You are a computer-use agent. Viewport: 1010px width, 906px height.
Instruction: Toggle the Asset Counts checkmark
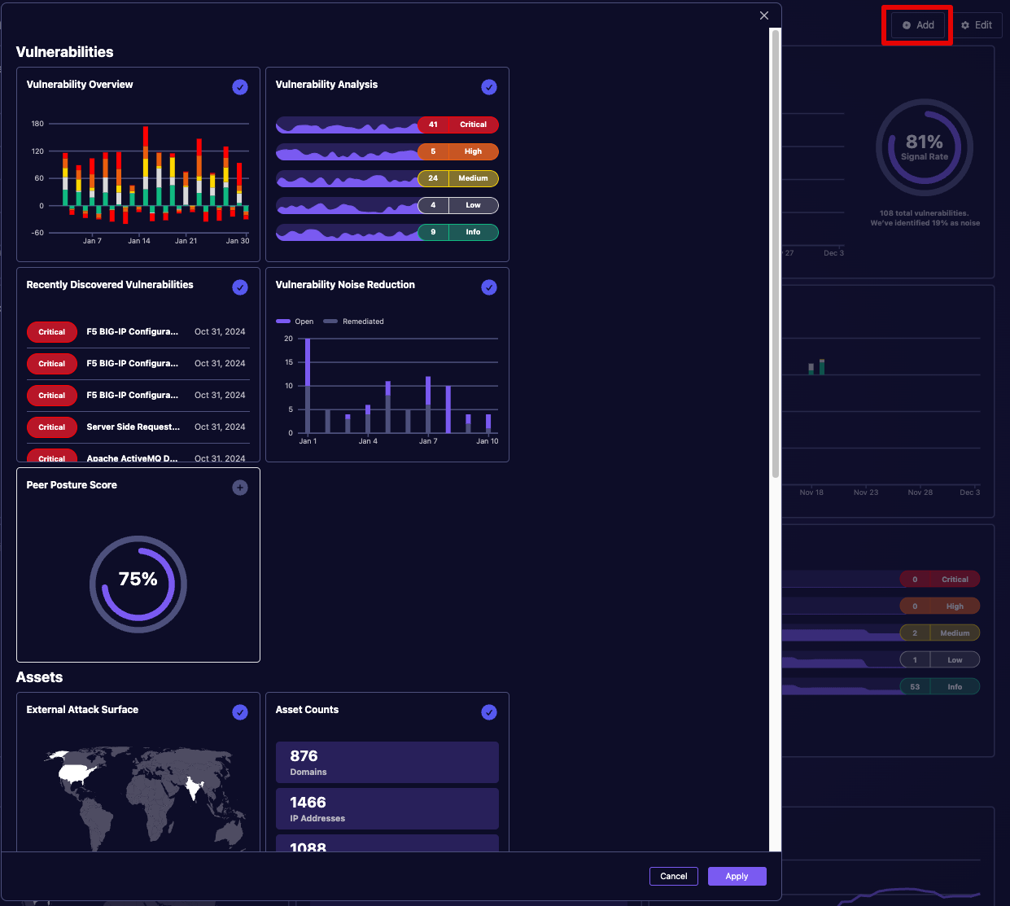(x=489, y=712)
